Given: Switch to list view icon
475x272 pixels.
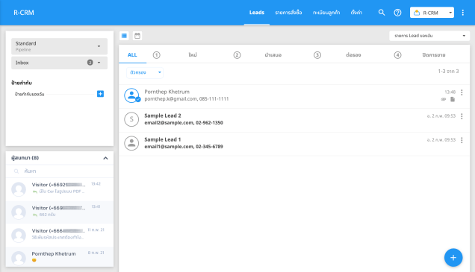Looking at the screenshot, I should [124, 36].
